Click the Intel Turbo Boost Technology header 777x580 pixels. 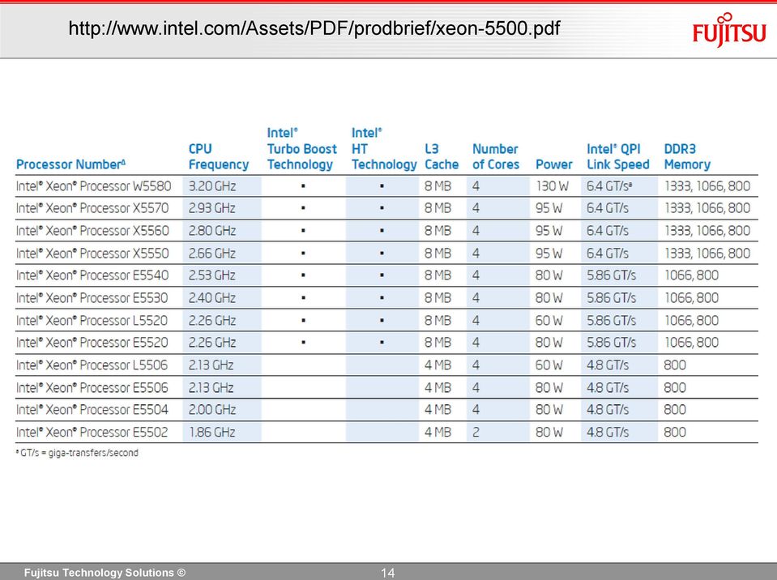301,148
